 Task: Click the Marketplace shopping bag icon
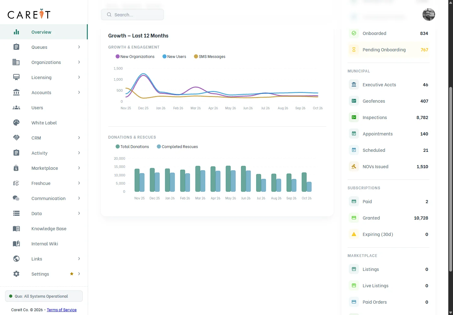[16, 168]
